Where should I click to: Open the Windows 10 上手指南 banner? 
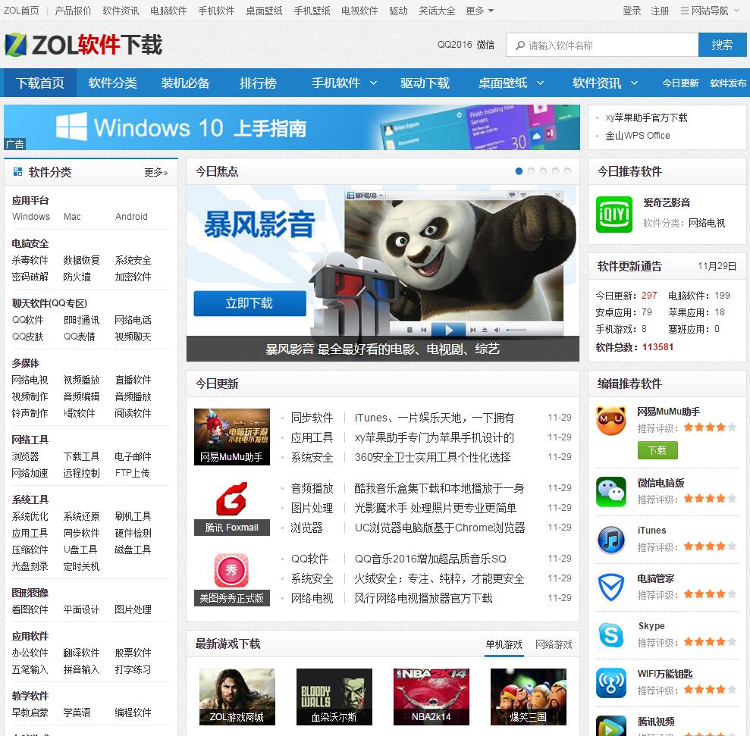292,127
